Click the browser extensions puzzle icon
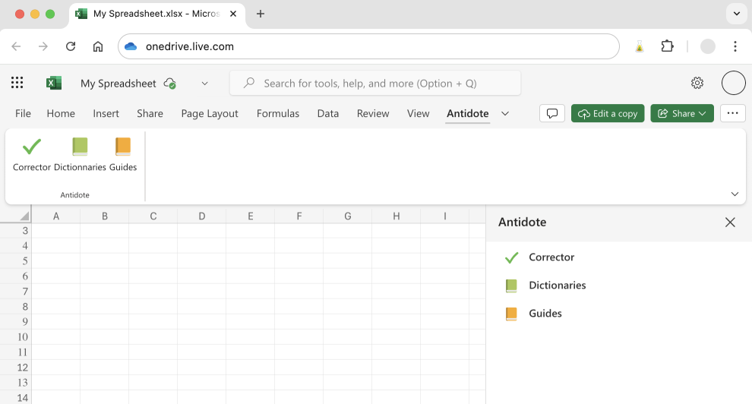This screenshot has height=404, width=752. (667, 46)
